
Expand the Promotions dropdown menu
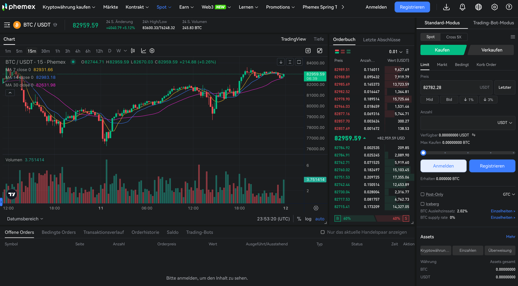click(x=280, y=7)
